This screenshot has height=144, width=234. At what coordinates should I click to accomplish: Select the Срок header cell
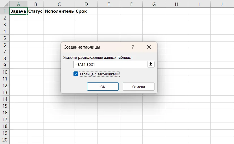[86, 11]
